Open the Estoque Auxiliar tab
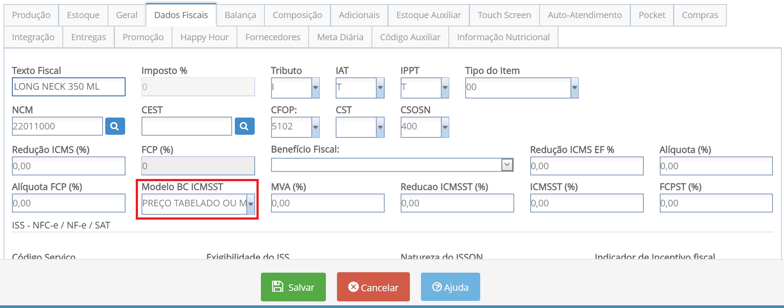 (x=428, y=15)
